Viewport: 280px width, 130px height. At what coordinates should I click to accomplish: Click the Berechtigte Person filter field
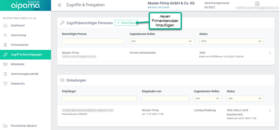(x=93, y=41)
